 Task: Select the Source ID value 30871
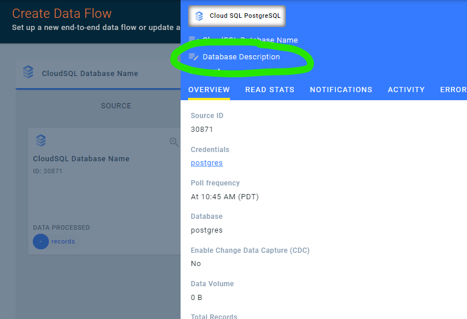[202, 130]
